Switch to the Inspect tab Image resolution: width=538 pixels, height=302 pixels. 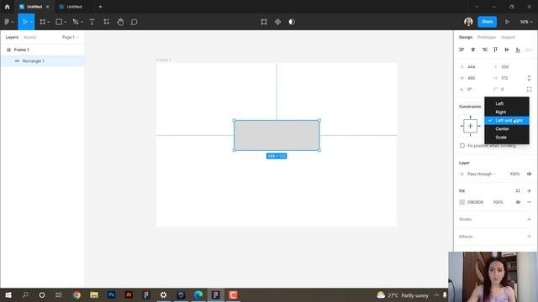[x=508, y=37]
